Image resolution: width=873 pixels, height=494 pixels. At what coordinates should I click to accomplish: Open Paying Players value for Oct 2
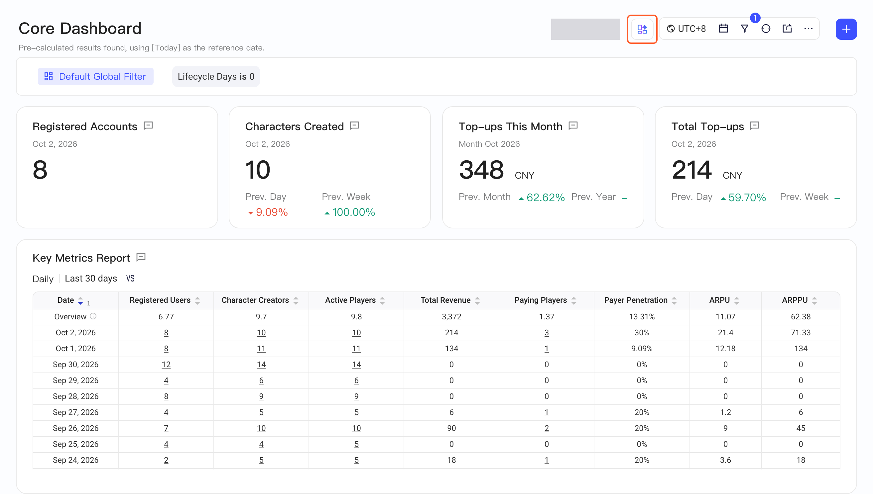click(x=546, y=333)
